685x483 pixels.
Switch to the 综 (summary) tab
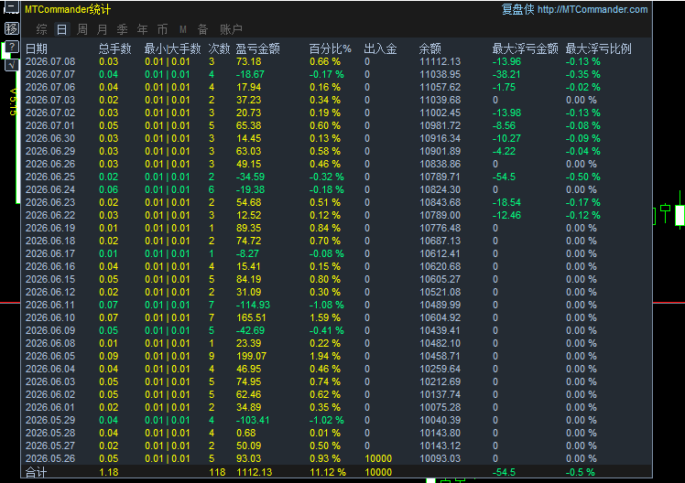[41, 29]
